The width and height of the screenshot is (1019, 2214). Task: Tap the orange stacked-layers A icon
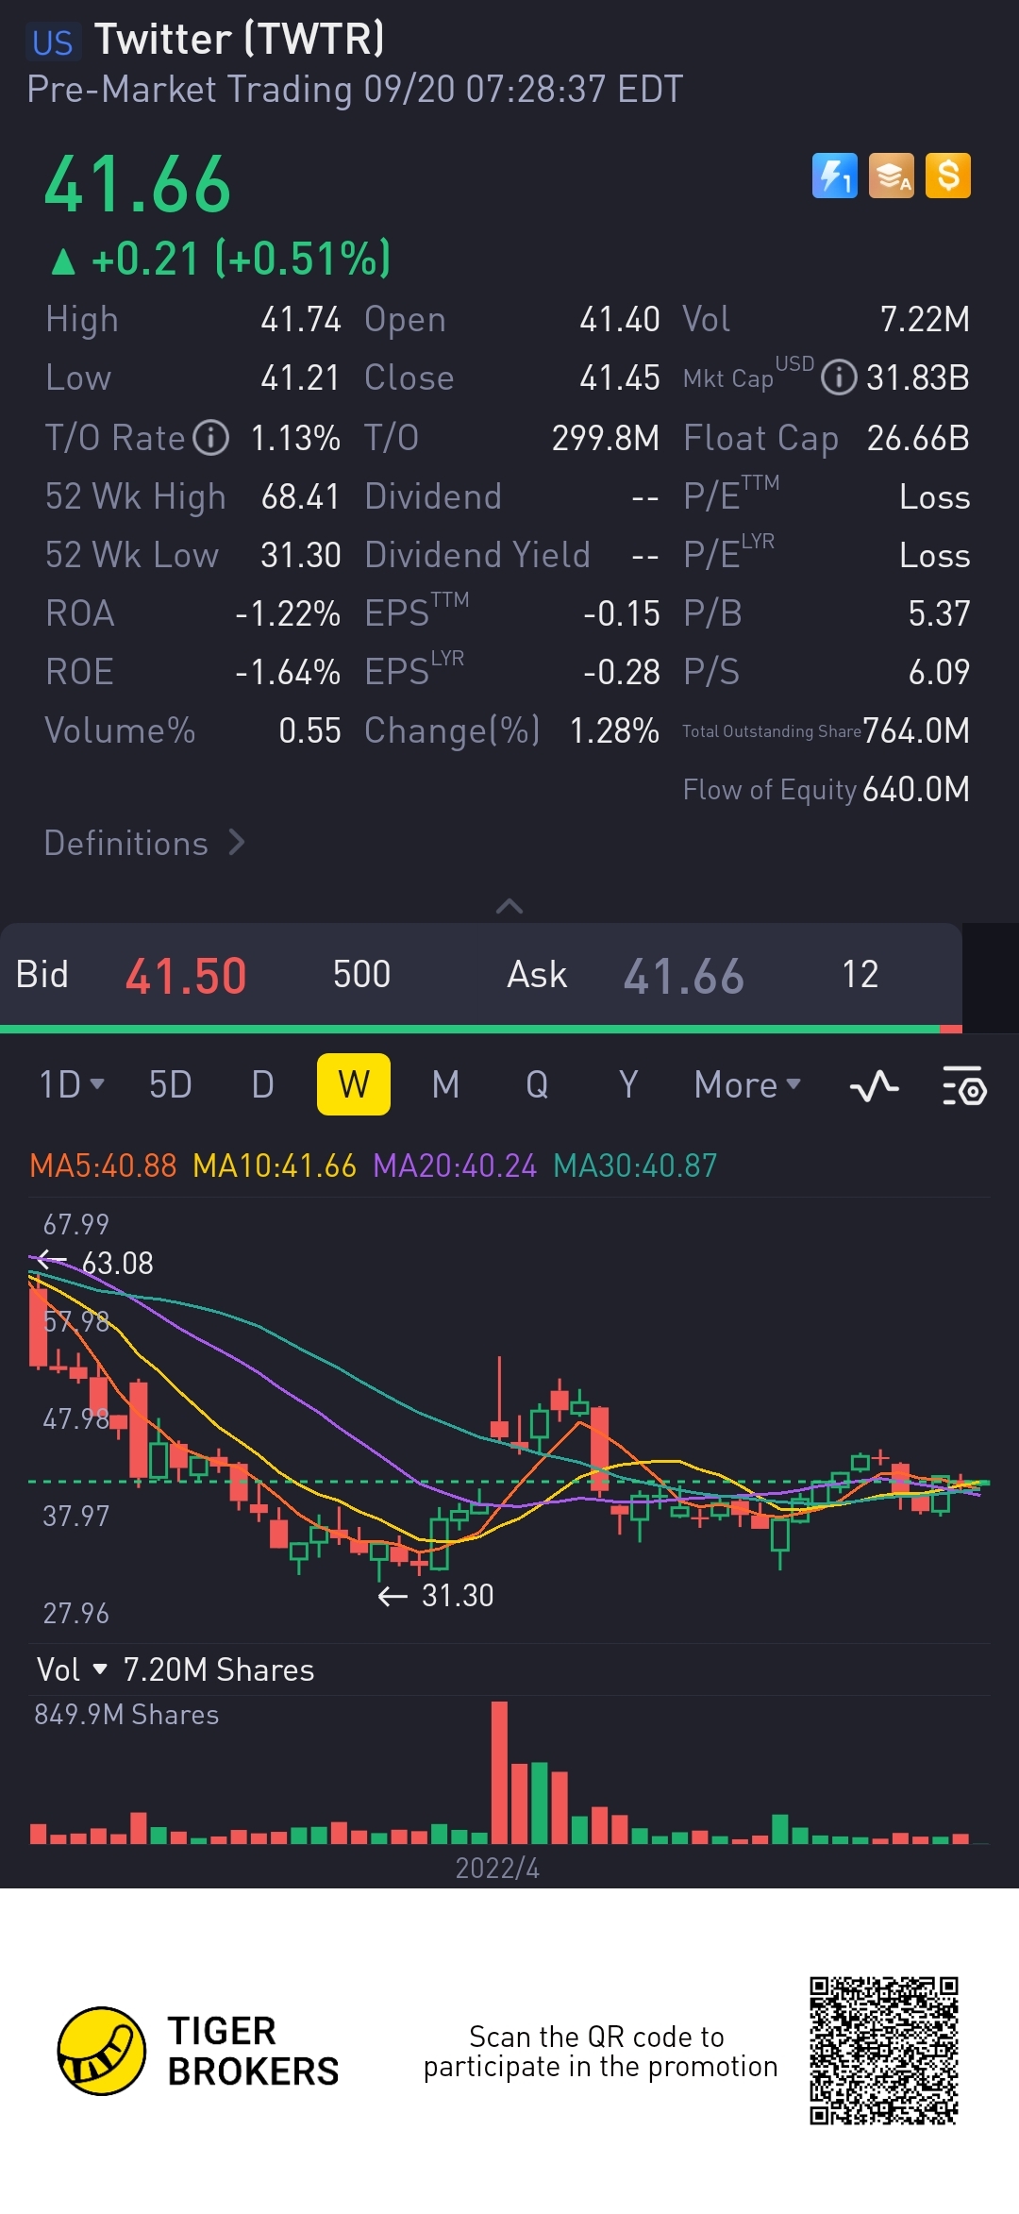tap(892, 176)
